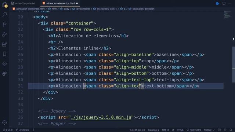This screenshot has width=235, height=132.
Task: Click the 'align-top' class value
Action: click(127, 61)
